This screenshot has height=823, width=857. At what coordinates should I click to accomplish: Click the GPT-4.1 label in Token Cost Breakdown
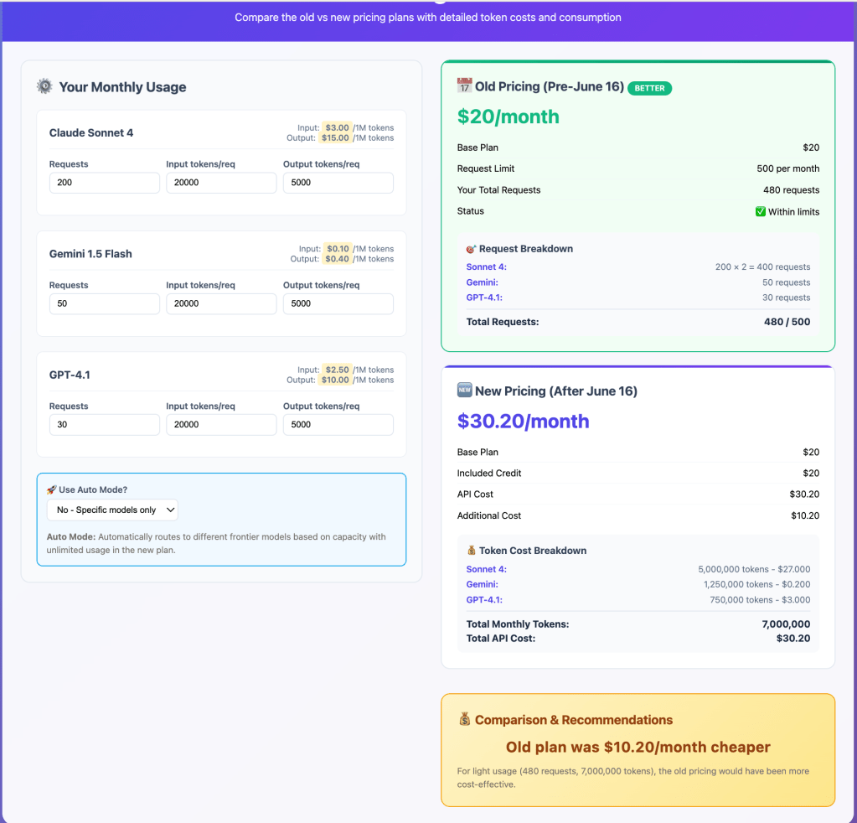[484, 600]
